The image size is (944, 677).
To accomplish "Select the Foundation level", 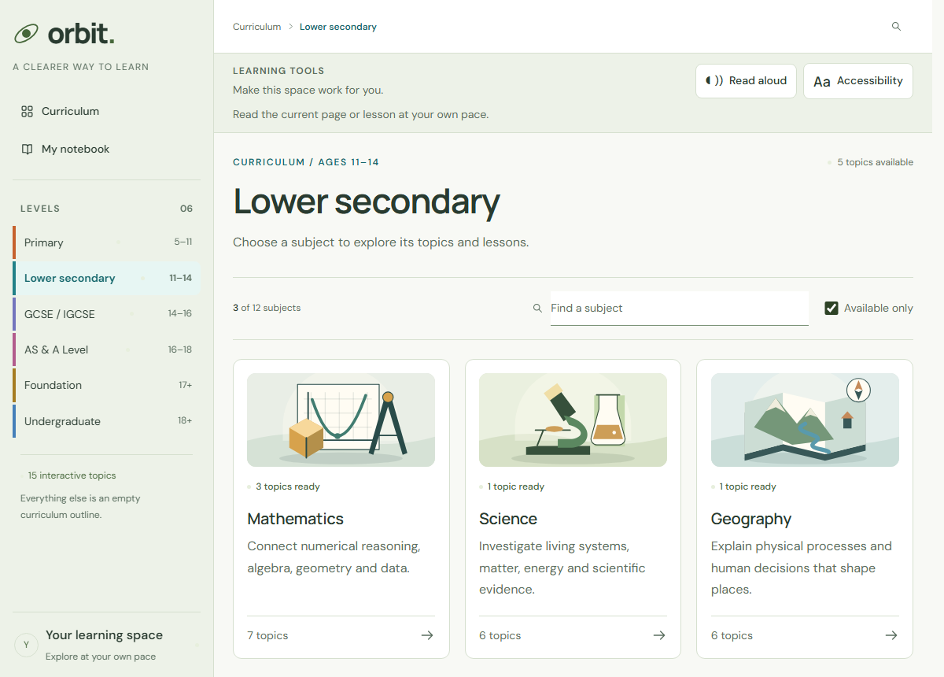I will pos(107,385).
